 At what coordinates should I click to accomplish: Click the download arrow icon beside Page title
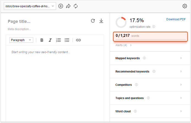[101, 21]
